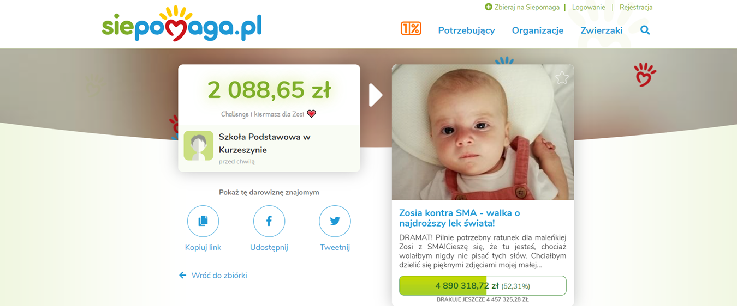This screenshot has height=306, width=737.
Task: Click the Logowanie link
Action: pos(589,7)
